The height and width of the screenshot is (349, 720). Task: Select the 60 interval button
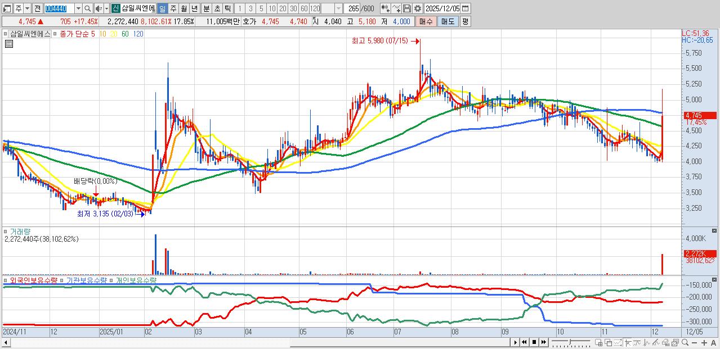point(304,8)
